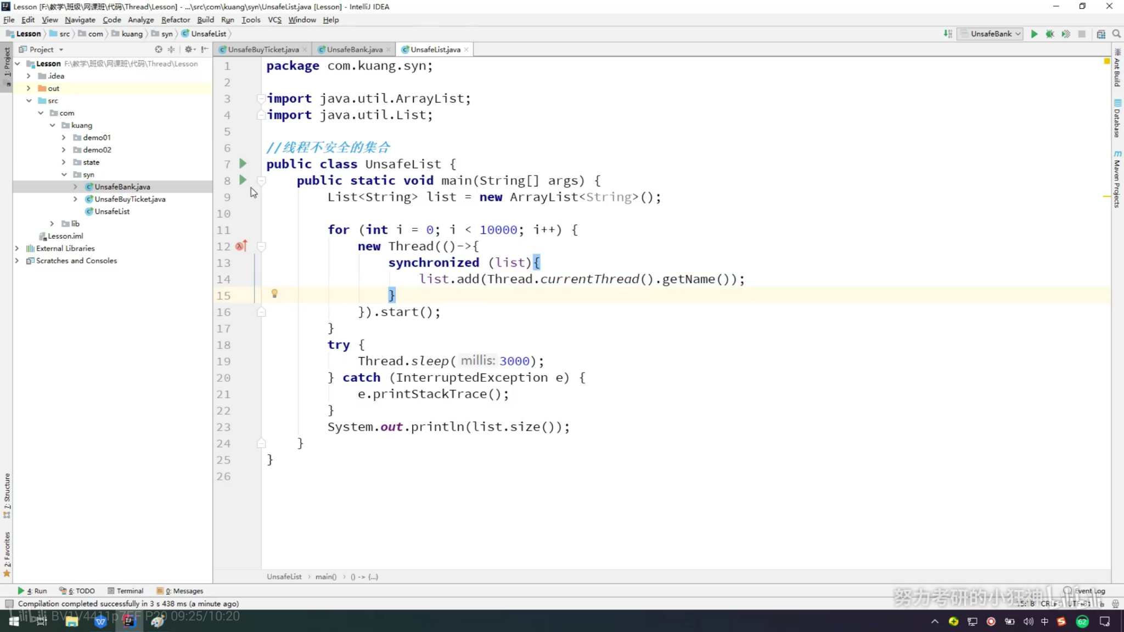
Task: Switch to UnsafeBank.java editor tab
Action: [355, 49]
